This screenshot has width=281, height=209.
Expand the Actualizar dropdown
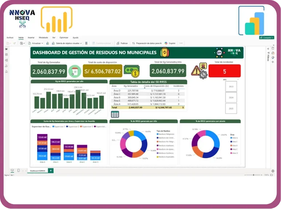pos(37,43)
